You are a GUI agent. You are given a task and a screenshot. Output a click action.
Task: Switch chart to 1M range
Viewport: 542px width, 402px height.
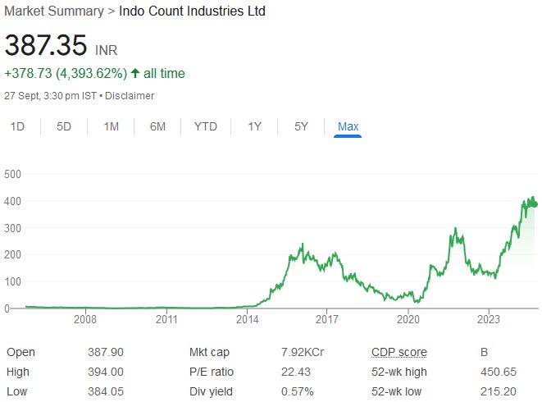click(112, 126)
